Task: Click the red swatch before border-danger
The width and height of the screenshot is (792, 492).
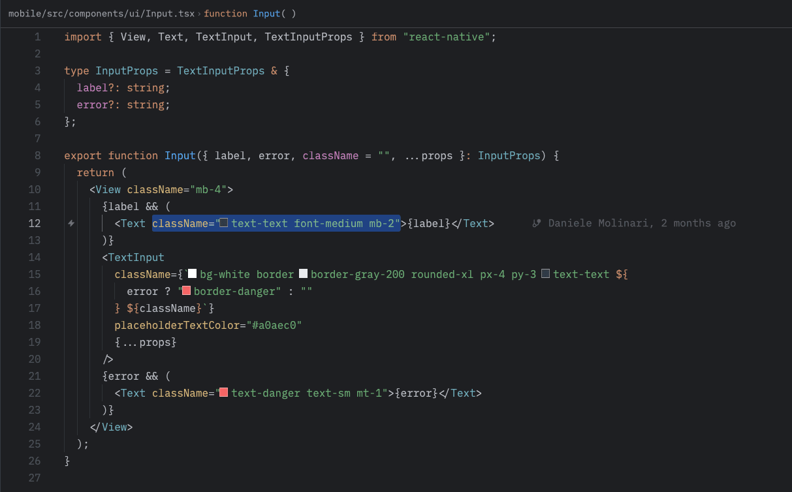Action: coord(185,290)
